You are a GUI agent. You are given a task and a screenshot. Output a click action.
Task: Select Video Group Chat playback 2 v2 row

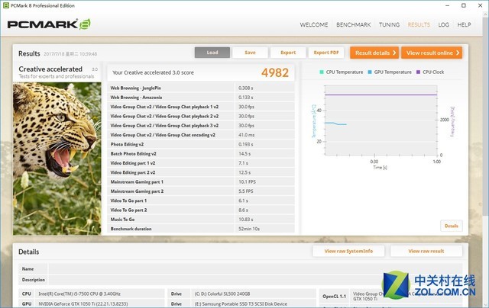pyautogui.click(x=201, y=116)
